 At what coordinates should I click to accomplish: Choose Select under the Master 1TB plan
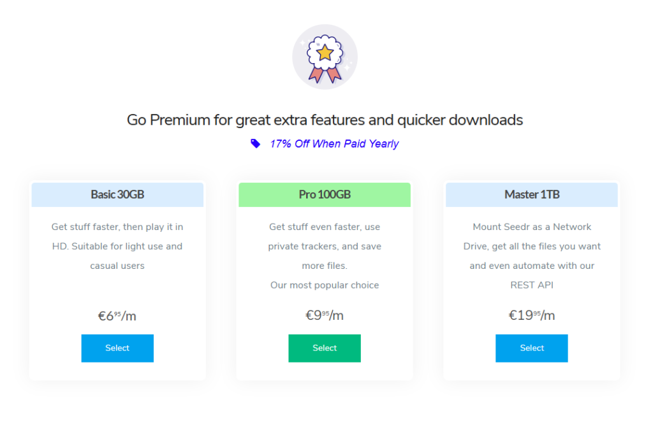point(532,348)
